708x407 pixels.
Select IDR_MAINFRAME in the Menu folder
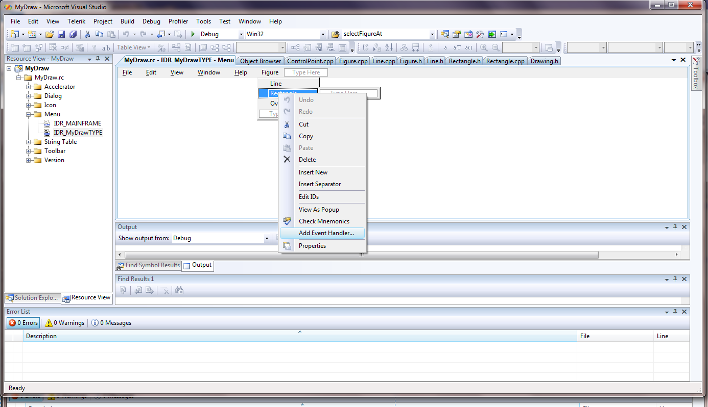[x=77, y=123]
